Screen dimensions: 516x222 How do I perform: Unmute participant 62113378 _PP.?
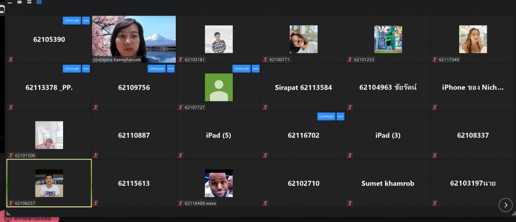[72, 68]
